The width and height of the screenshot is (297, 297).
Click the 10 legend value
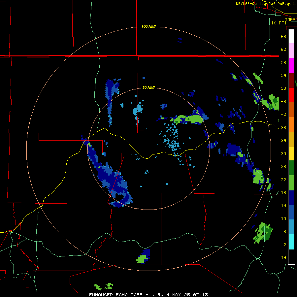pos(283,218)
